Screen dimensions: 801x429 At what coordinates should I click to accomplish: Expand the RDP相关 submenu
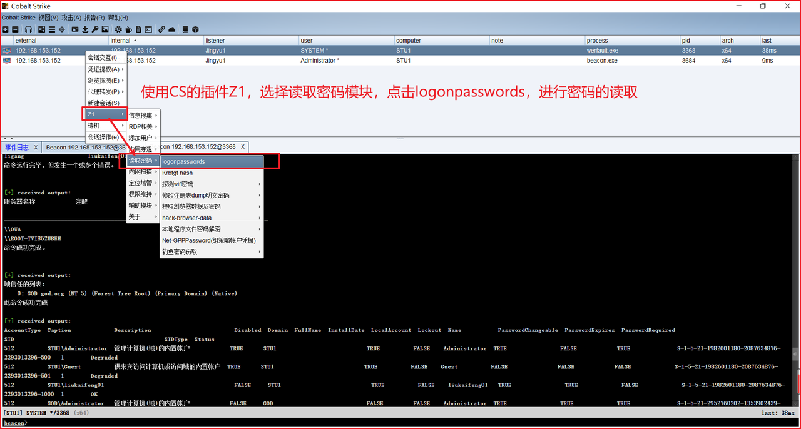143,126
